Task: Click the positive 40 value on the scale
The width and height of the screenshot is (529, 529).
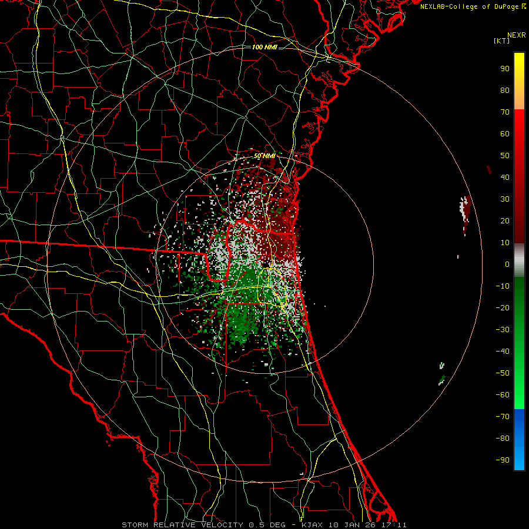Action: [x=505, y=178]
